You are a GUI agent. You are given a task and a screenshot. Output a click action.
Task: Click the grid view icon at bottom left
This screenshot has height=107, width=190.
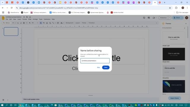(x=3, y=100)
